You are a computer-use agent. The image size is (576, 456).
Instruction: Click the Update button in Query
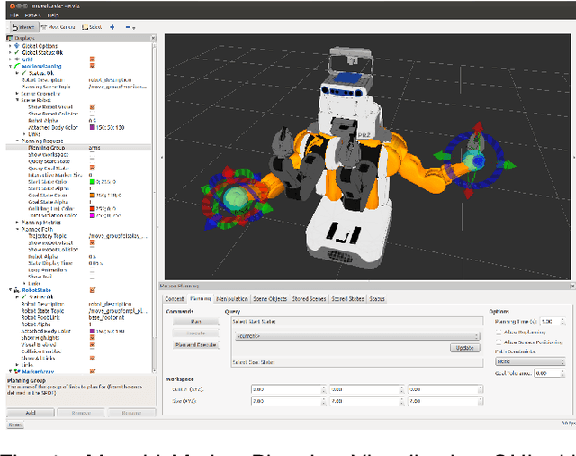point(464,348)
